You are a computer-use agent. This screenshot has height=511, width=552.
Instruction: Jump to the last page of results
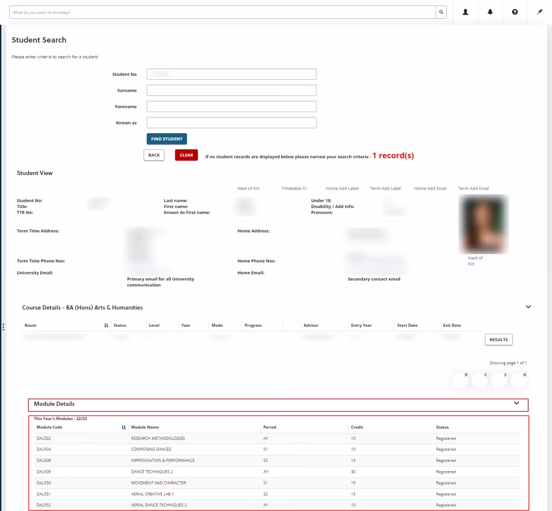click(525, 375)
